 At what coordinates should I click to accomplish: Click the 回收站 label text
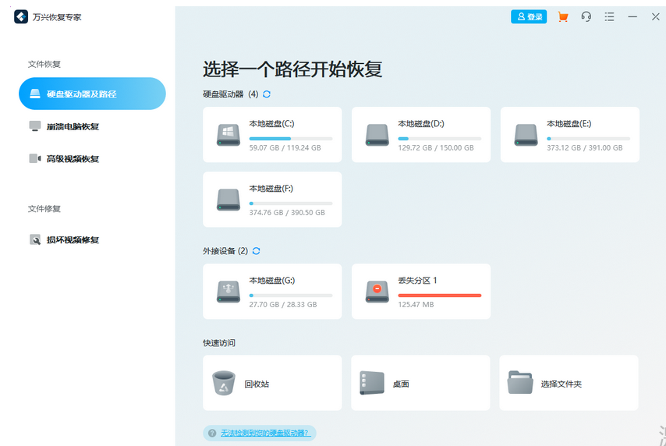257,384
